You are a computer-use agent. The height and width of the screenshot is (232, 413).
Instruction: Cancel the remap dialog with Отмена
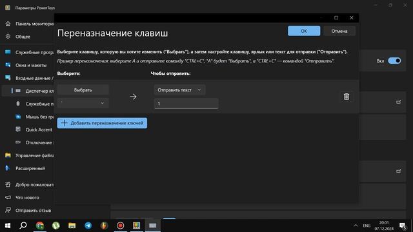click(x=339, y=31)
